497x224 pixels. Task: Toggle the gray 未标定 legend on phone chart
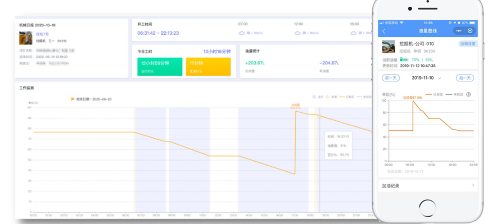454,94
